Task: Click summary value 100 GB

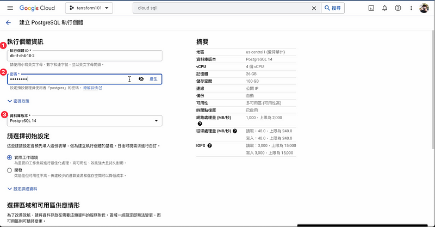Action: 252,81
